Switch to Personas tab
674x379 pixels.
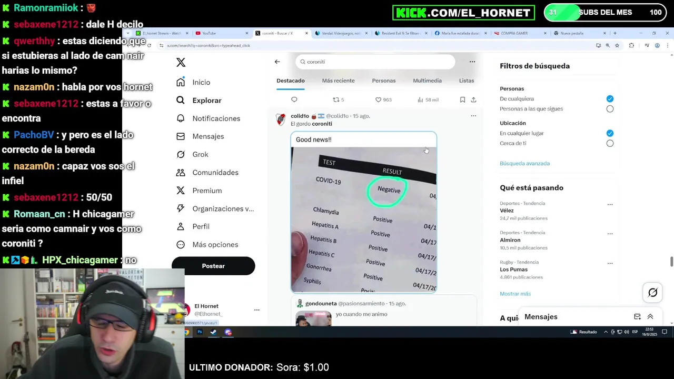(x=384, y=81)
